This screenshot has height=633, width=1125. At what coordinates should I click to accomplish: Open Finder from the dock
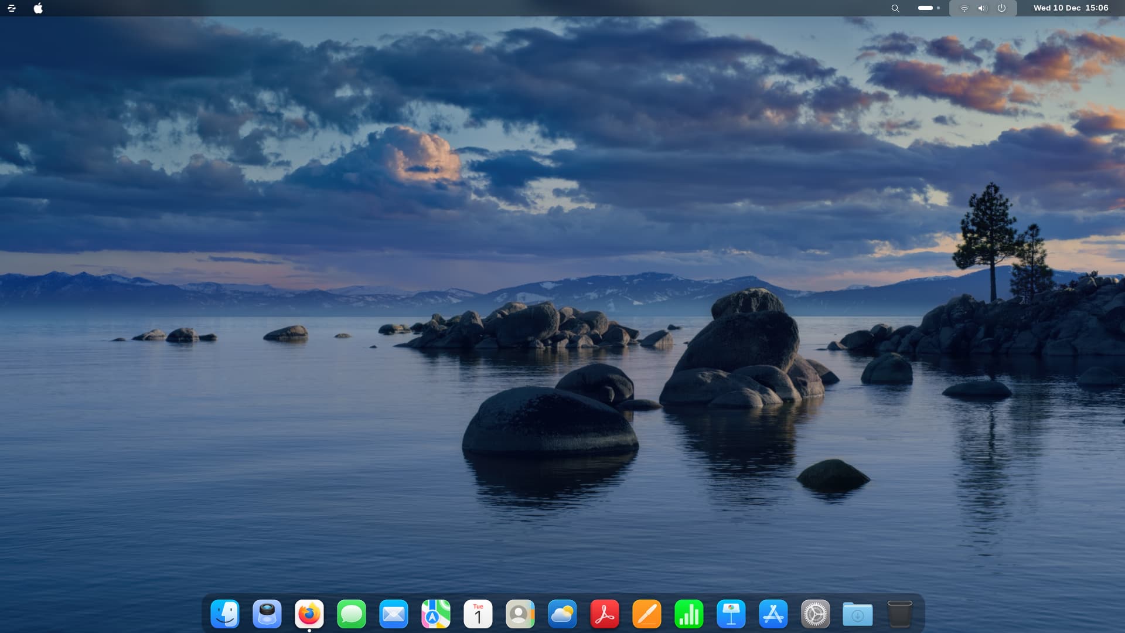pos(225,614)
